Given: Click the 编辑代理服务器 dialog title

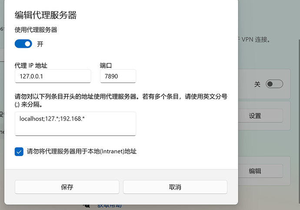Looking at the screenshot, I should 46,15.
